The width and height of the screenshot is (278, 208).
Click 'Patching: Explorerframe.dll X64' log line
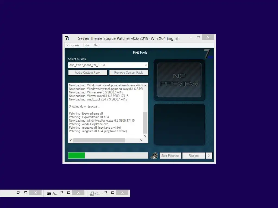pos(89,117)
